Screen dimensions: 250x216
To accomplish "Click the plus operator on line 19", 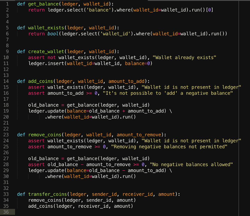I will coord(123,111).
